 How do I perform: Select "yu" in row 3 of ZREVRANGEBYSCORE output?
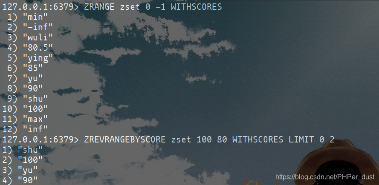tap(28, 170)
